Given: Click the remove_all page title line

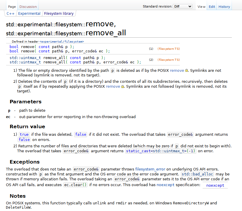Looking at the screenshot, I should 66,33.
